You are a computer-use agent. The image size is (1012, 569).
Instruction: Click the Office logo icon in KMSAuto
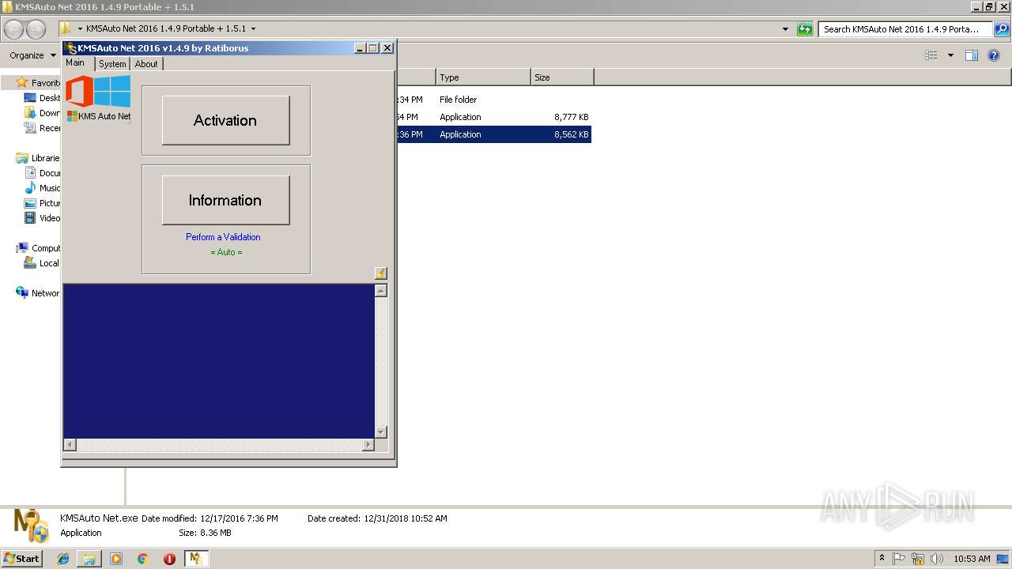pyautogui.click(x=79, y=92)
